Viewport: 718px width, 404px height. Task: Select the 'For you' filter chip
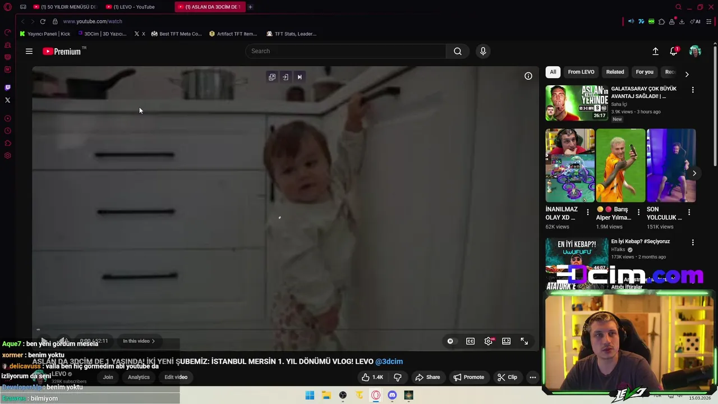click(x=645, y=72)
